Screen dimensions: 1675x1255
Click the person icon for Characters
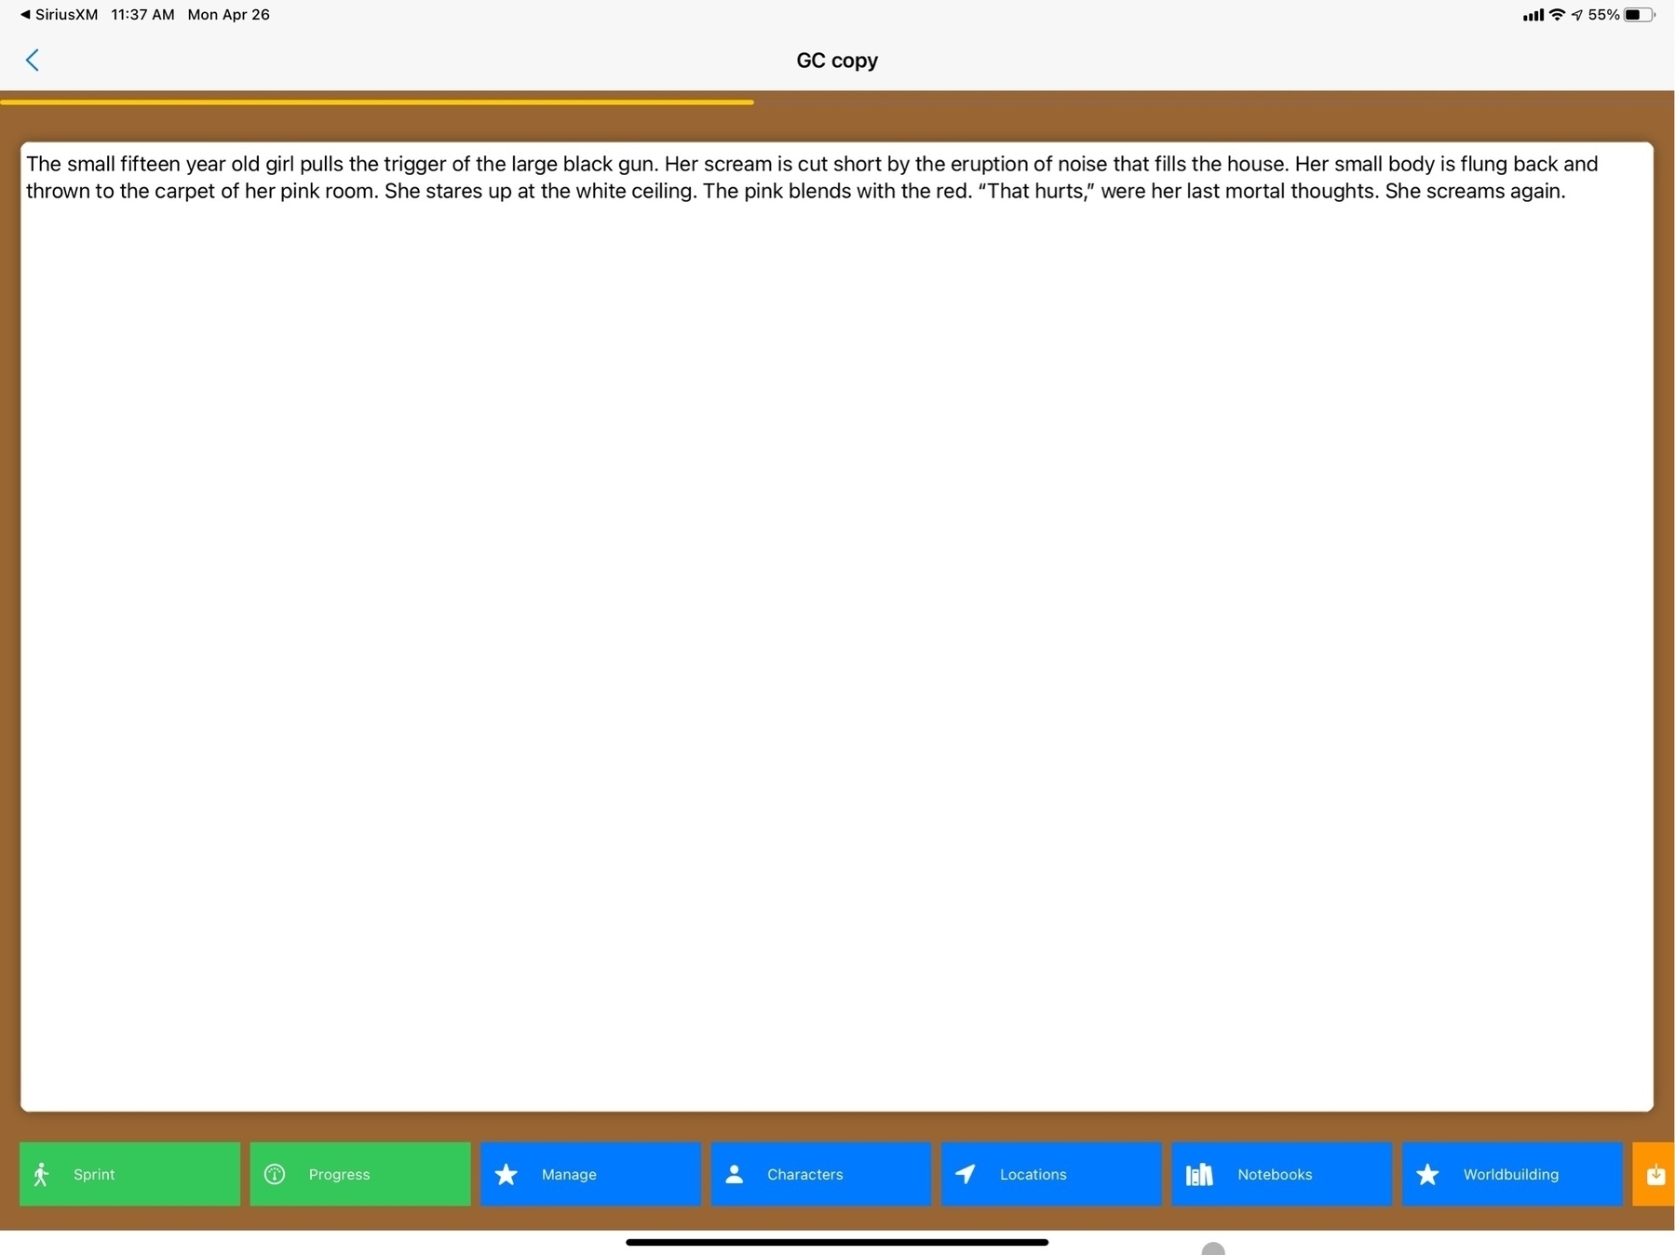click(735, 1174)
